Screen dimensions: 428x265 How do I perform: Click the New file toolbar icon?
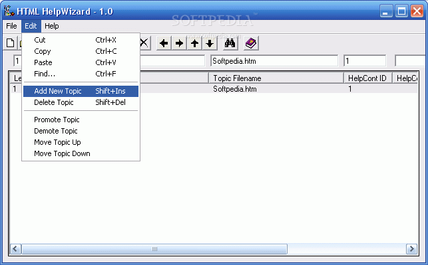[11, 43]
